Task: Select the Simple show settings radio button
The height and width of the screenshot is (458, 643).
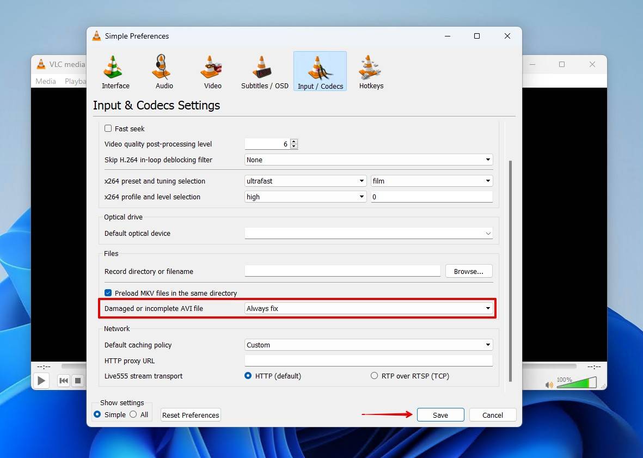Action: [x=97, y=414]
